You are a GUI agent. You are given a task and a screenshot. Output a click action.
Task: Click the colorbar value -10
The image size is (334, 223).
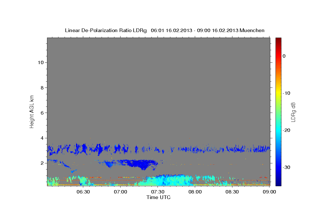point(286,93)
